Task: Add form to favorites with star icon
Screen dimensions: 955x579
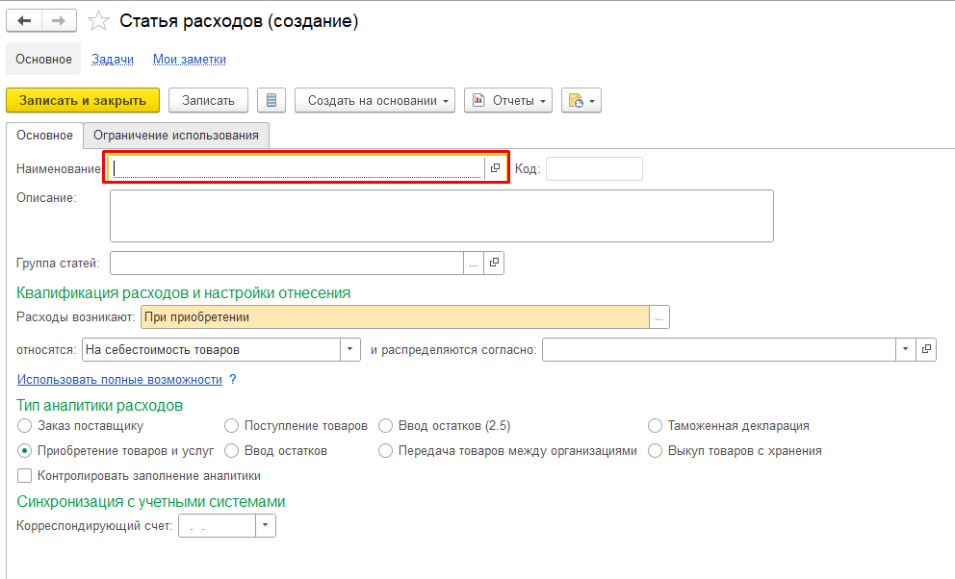Action: click(x=97, y=21)
